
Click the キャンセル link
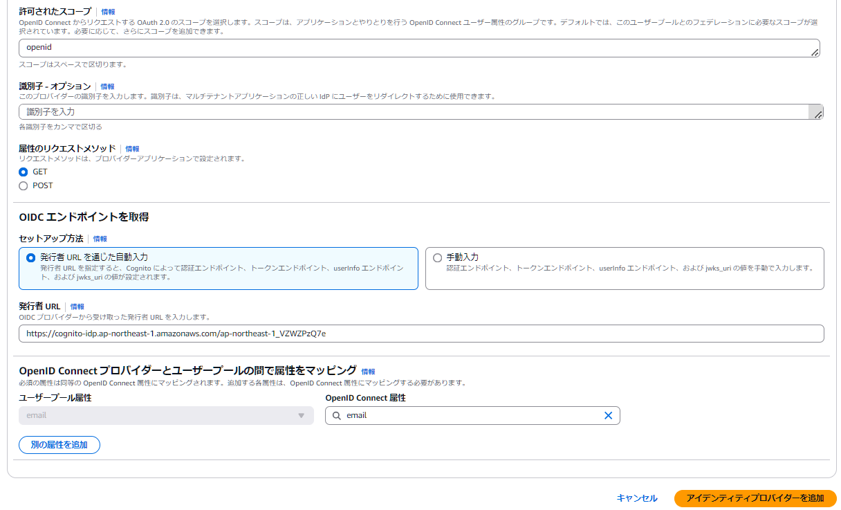pos(637,498)
